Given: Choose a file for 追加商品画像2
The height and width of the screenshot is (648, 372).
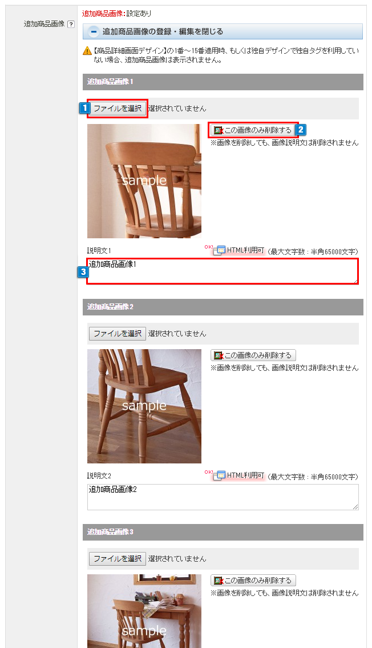Looking at the screenshot, I should (118, 334).
